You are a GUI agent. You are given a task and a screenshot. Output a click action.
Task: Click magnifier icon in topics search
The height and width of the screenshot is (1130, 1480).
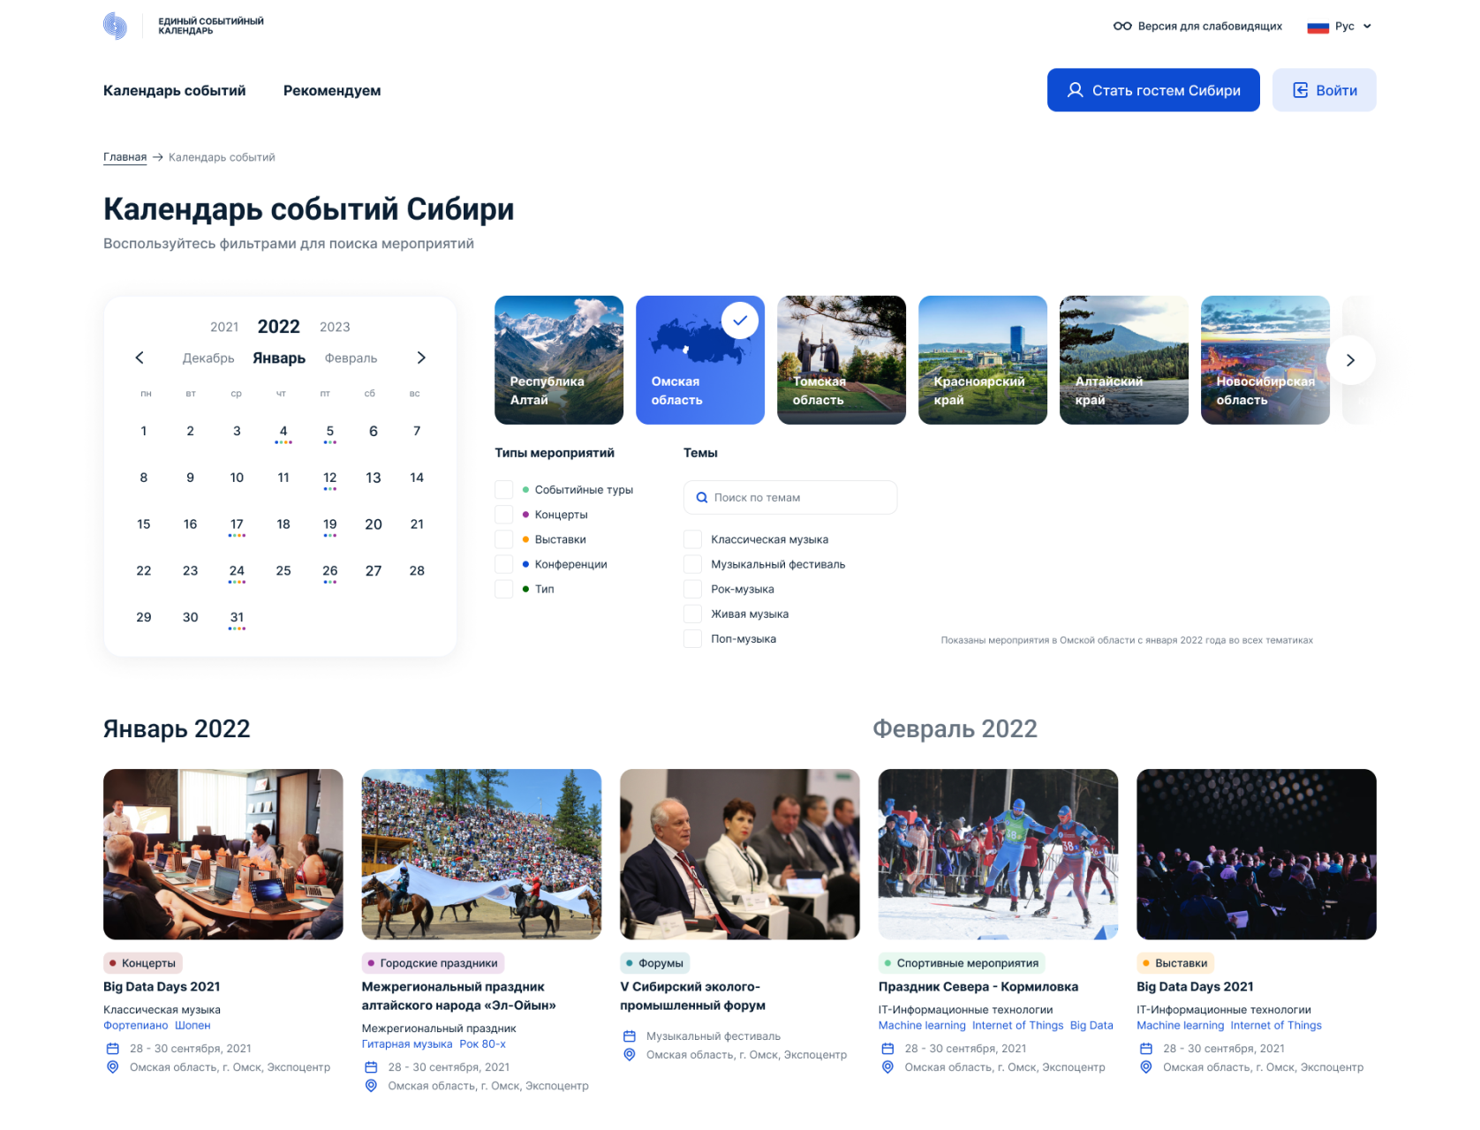702,498
